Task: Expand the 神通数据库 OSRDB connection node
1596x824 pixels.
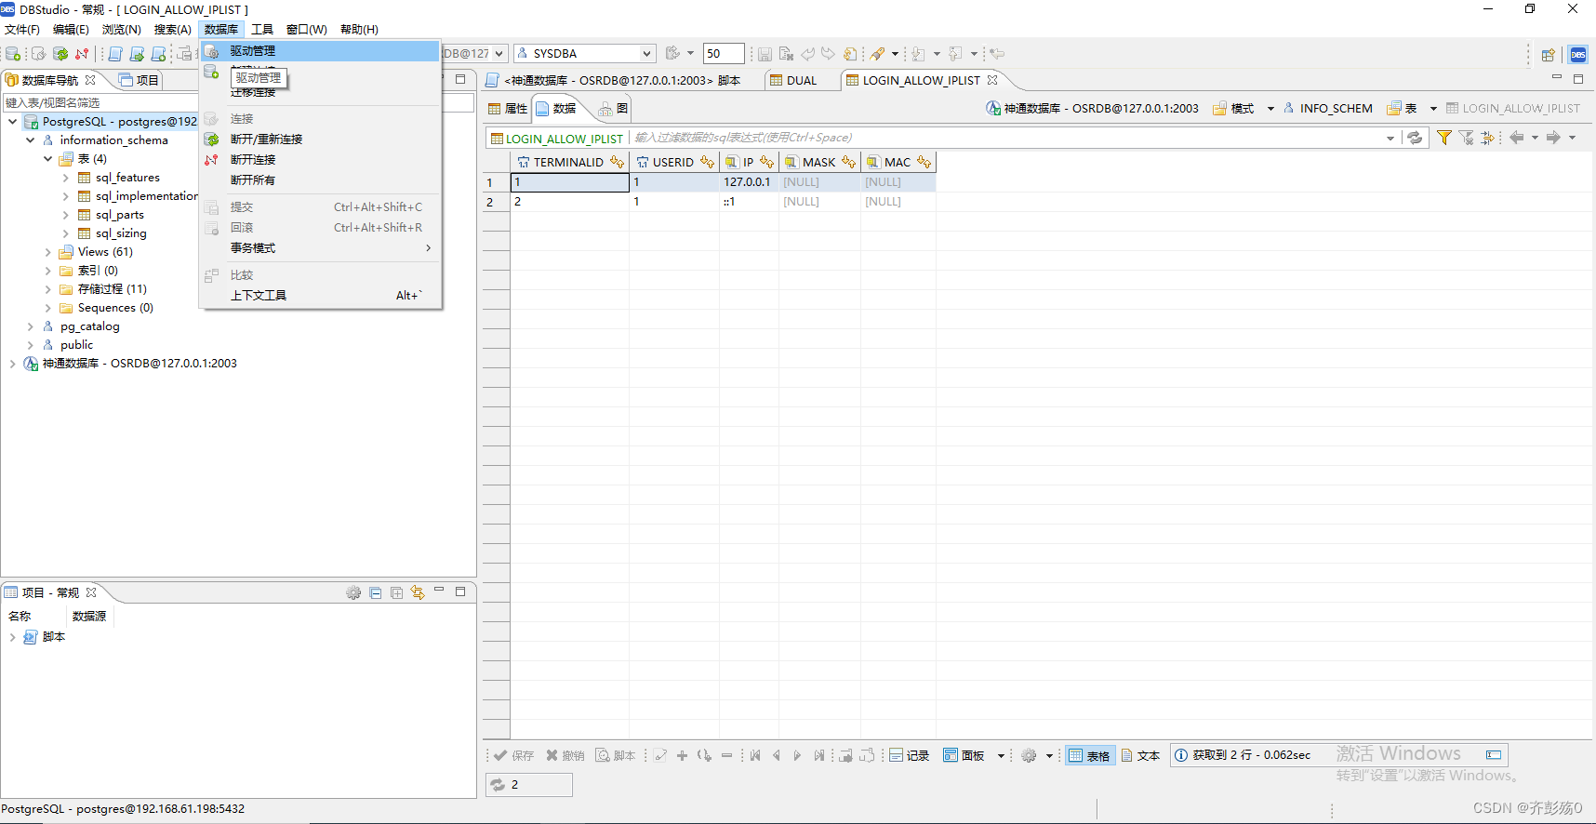Action: pos(12,364)
